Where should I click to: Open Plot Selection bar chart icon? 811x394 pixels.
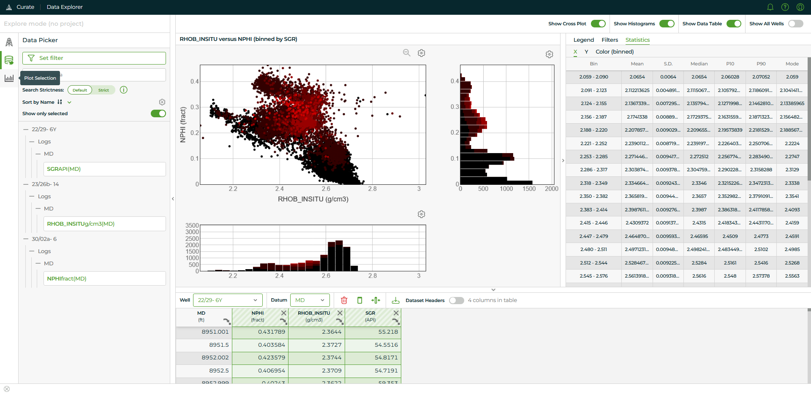9,78
